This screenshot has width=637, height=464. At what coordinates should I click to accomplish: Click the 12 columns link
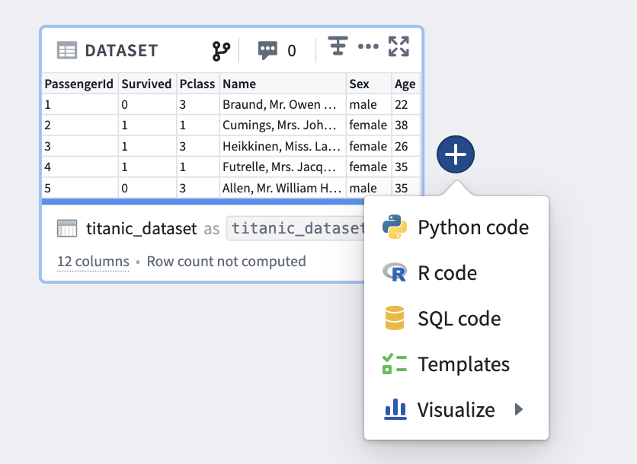tap(93, 262)
